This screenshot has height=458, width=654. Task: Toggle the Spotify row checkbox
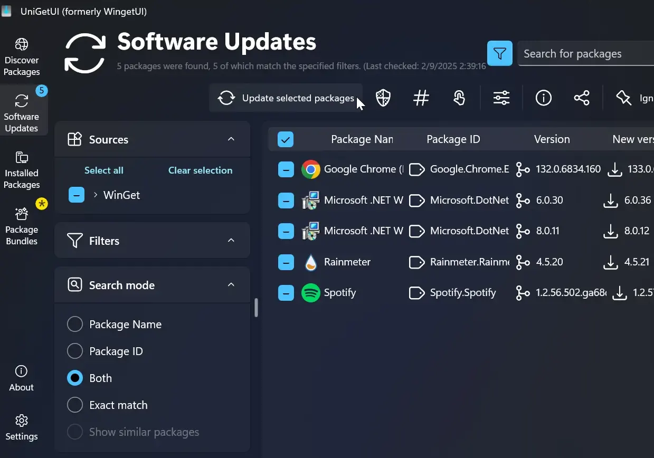286,293
